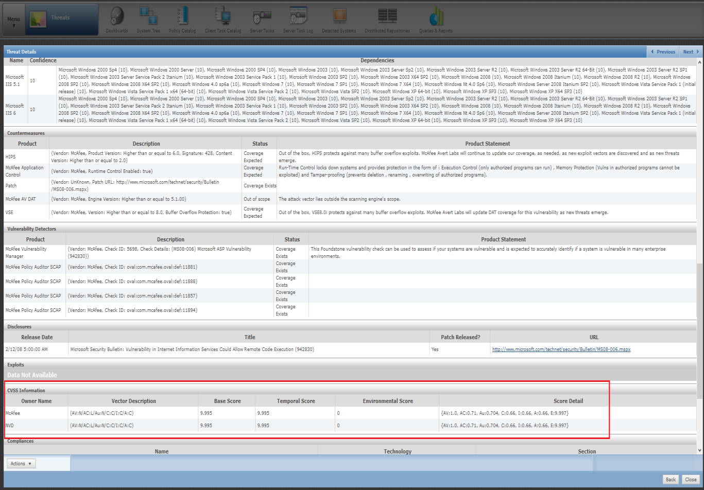The image size is (704, 490).
Task: Open the Server Tasks icon
Action: pyautogui.click(x=262, y=20)
